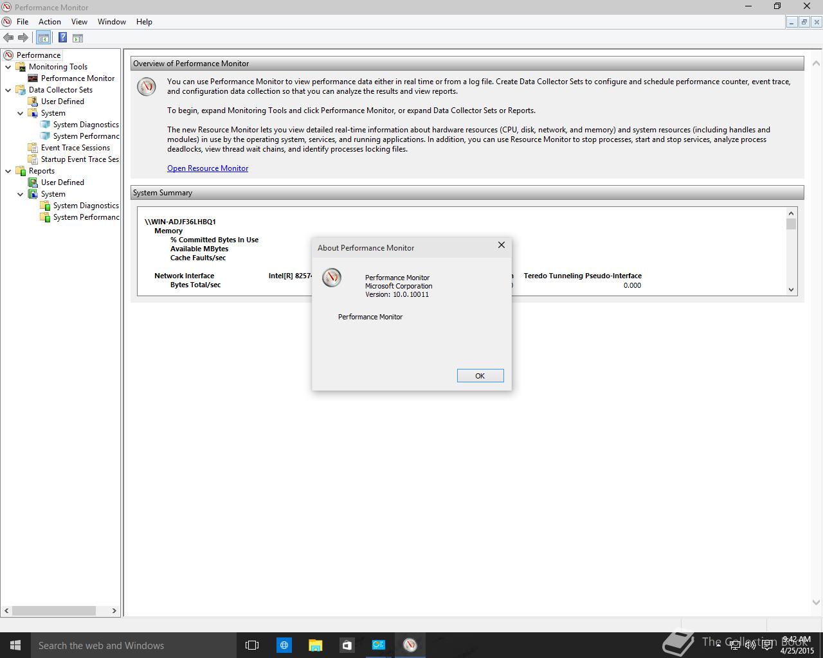
Task: Select Event Trace Sessions item
Action: point(75,148)
